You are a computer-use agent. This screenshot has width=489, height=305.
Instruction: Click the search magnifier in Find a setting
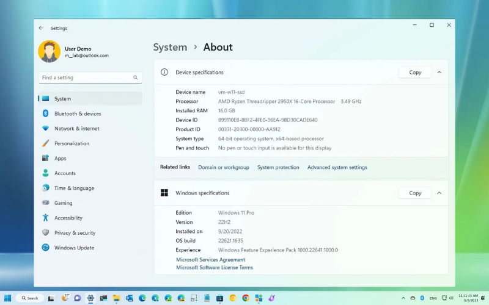[135, 77]
